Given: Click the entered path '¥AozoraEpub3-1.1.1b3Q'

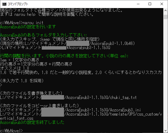Looking at the screenshot, I should click(88, 48).
